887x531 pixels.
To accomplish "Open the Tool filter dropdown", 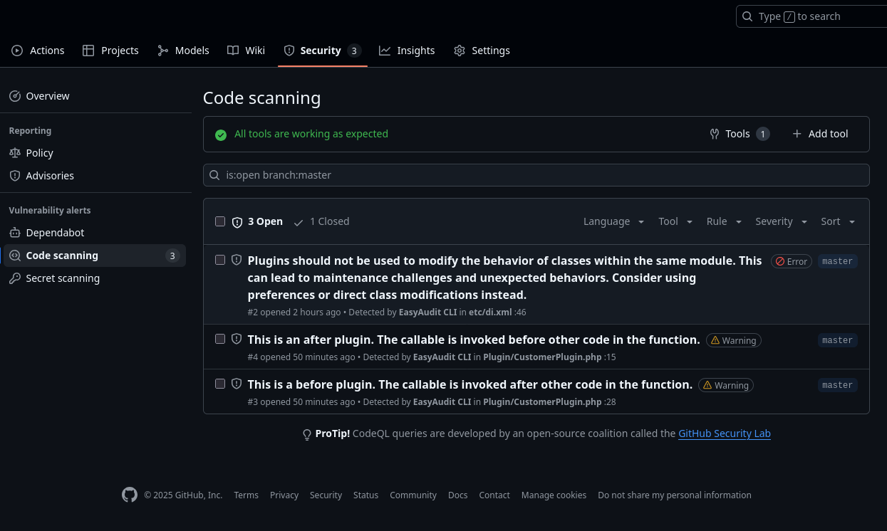I will [675, 221].
